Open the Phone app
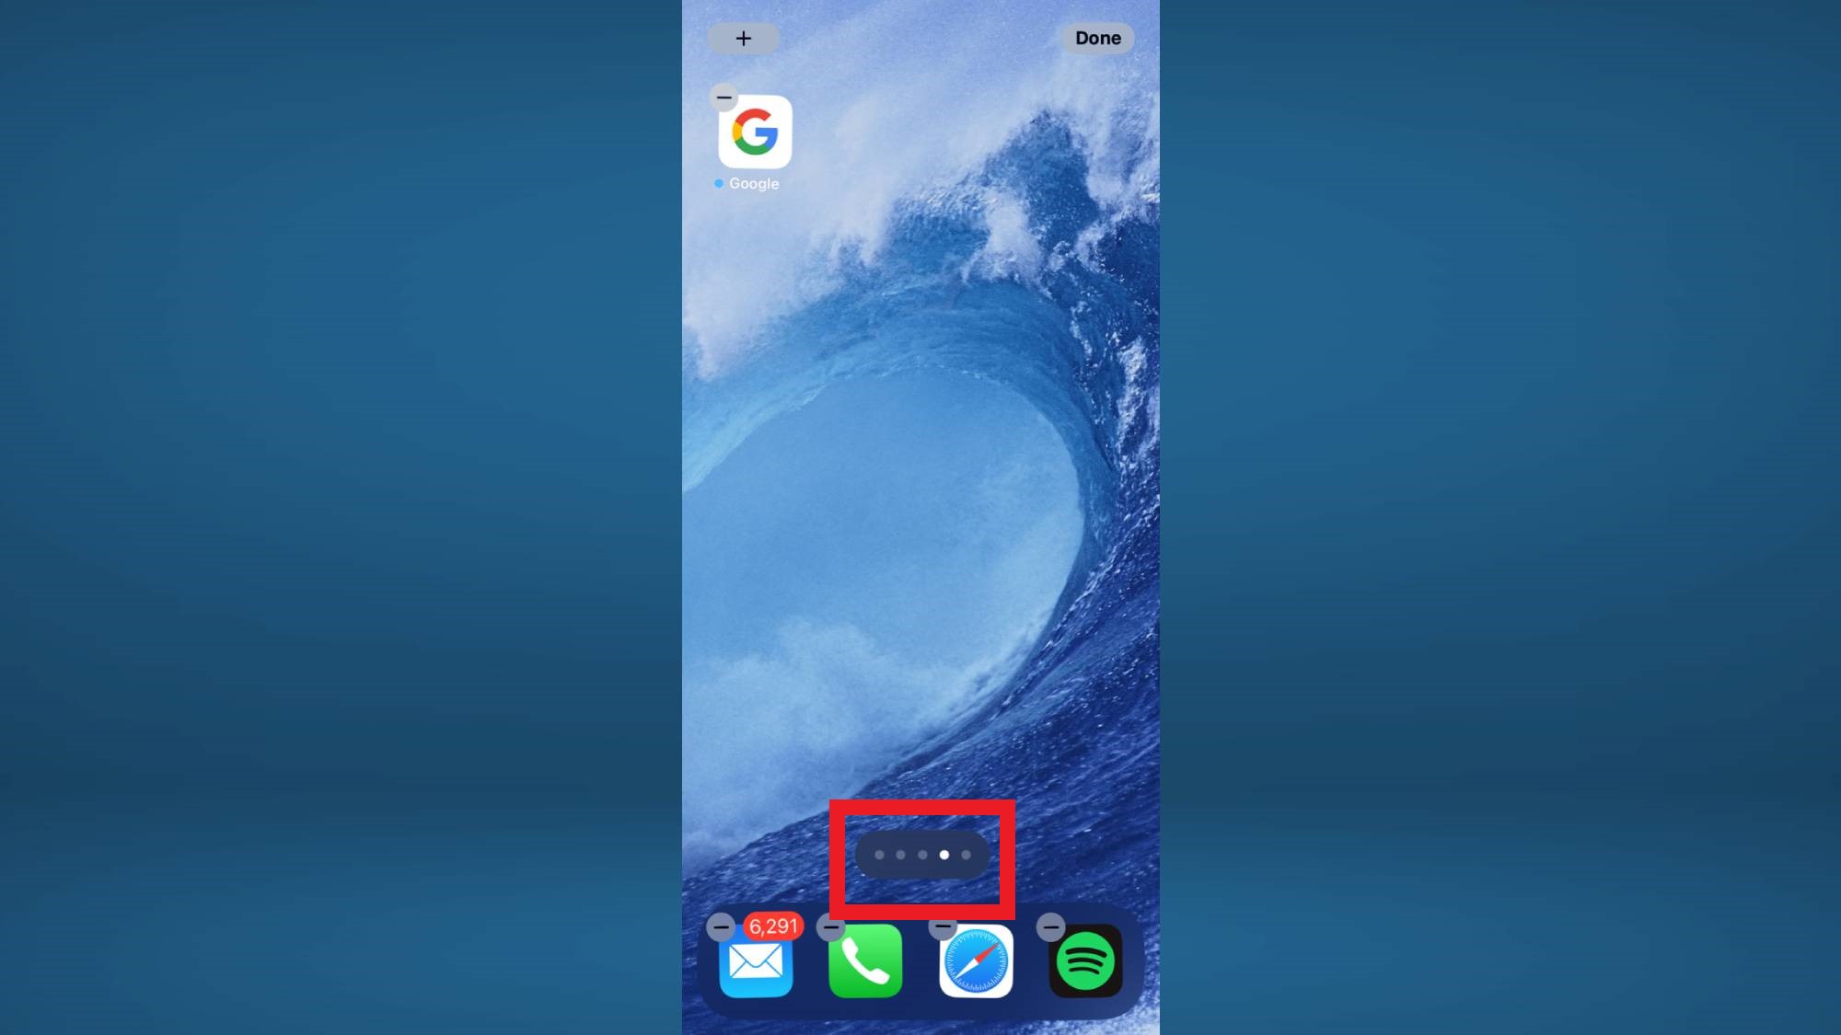The width and height of the screenshot is (1841, 1035). click(x=865, y=963)
